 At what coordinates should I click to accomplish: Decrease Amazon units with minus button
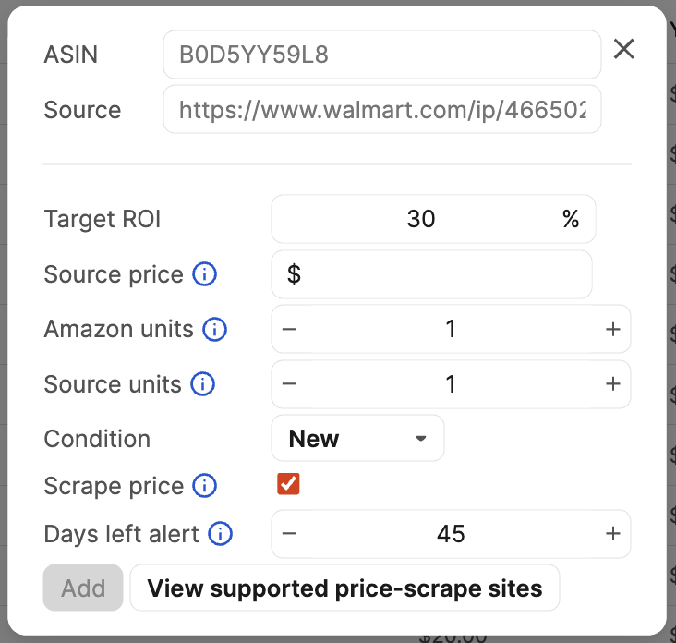pos(289,329)
